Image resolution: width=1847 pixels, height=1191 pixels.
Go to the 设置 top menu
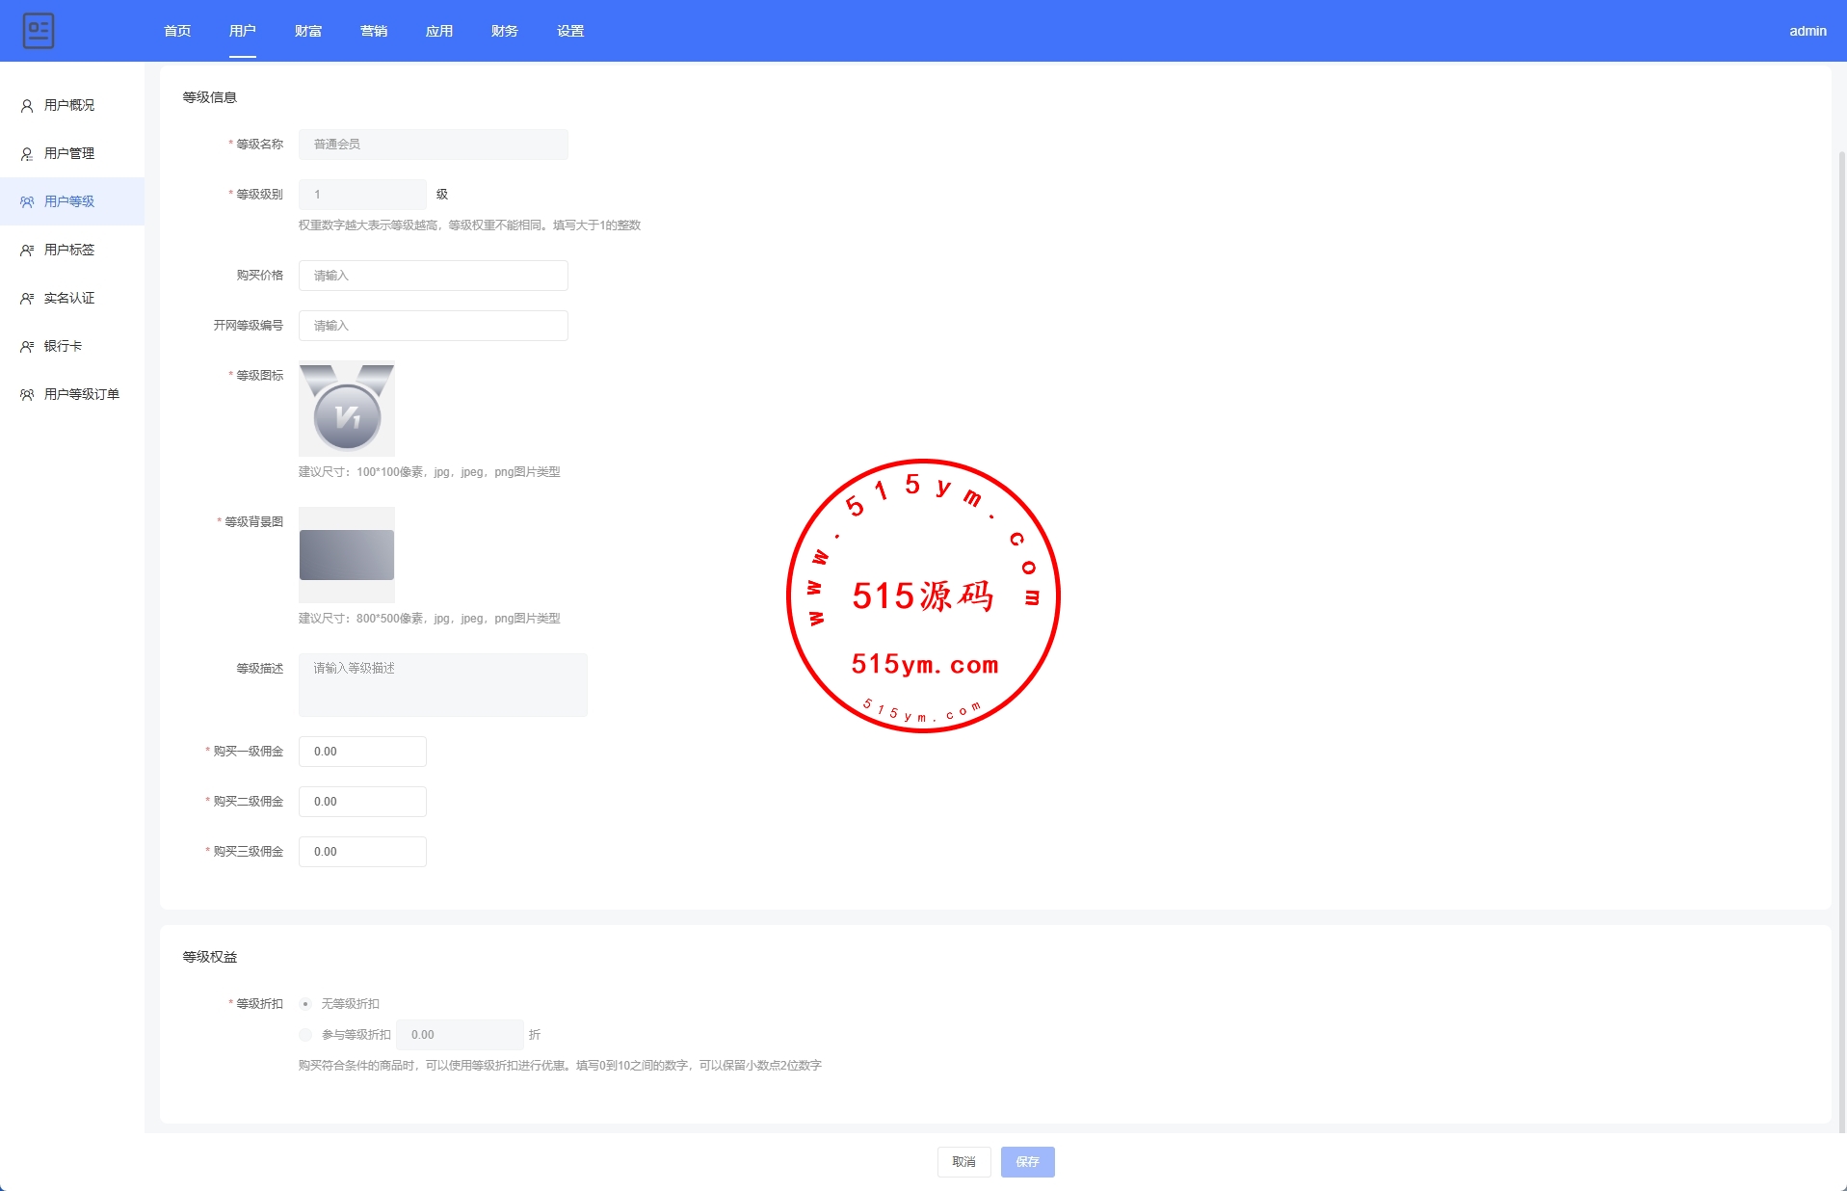(570, 31)
